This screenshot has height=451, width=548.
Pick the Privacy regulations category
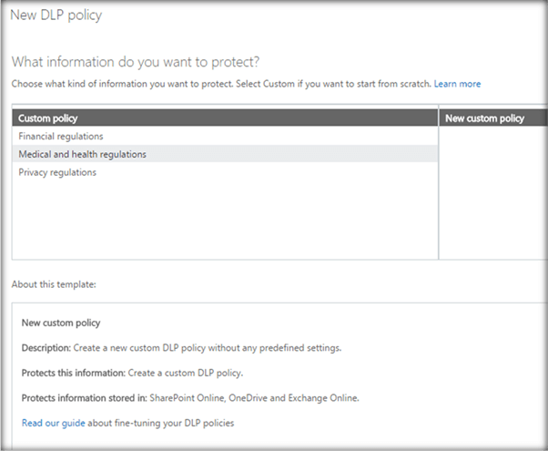[x=57, y=172]
